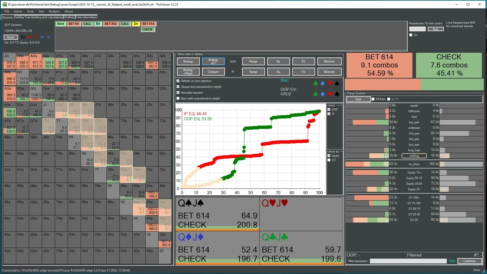Open the Tree menu
Screen dimensions: 487x274
[41, 11]
